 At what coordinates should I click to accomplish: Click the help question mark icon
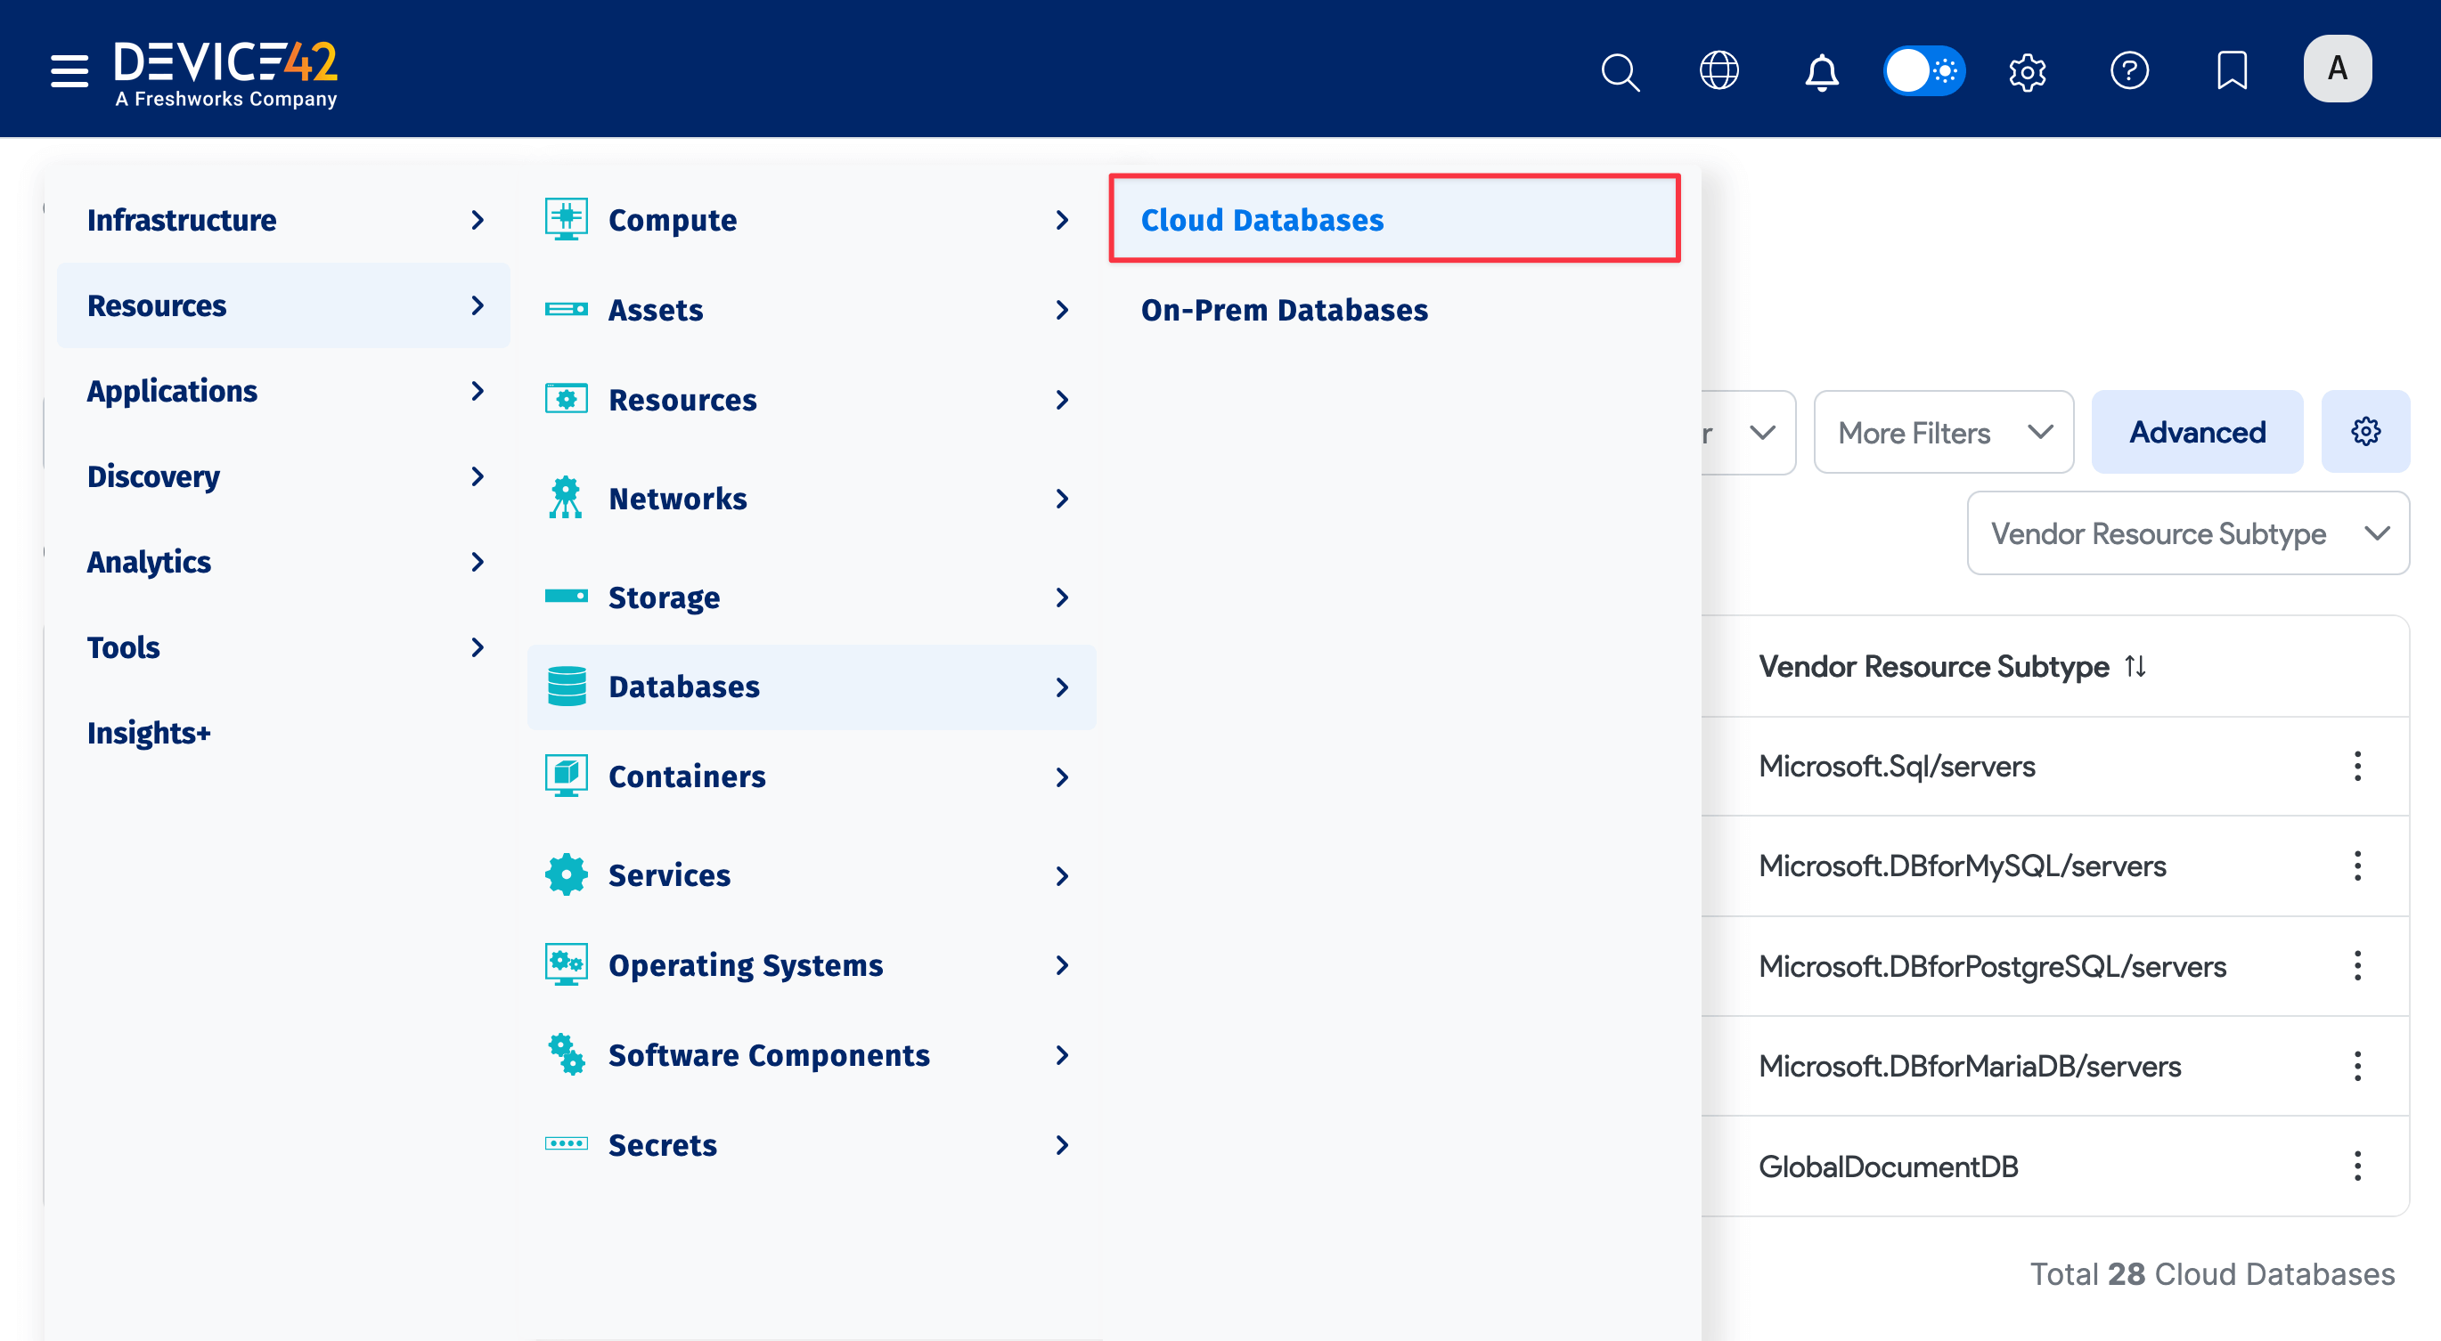point(2130,70)
